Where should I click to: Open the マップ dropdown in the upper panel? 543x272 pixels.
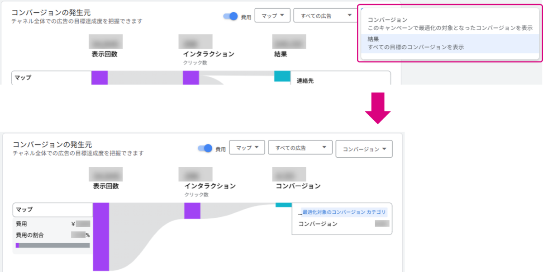click(272, 15)
